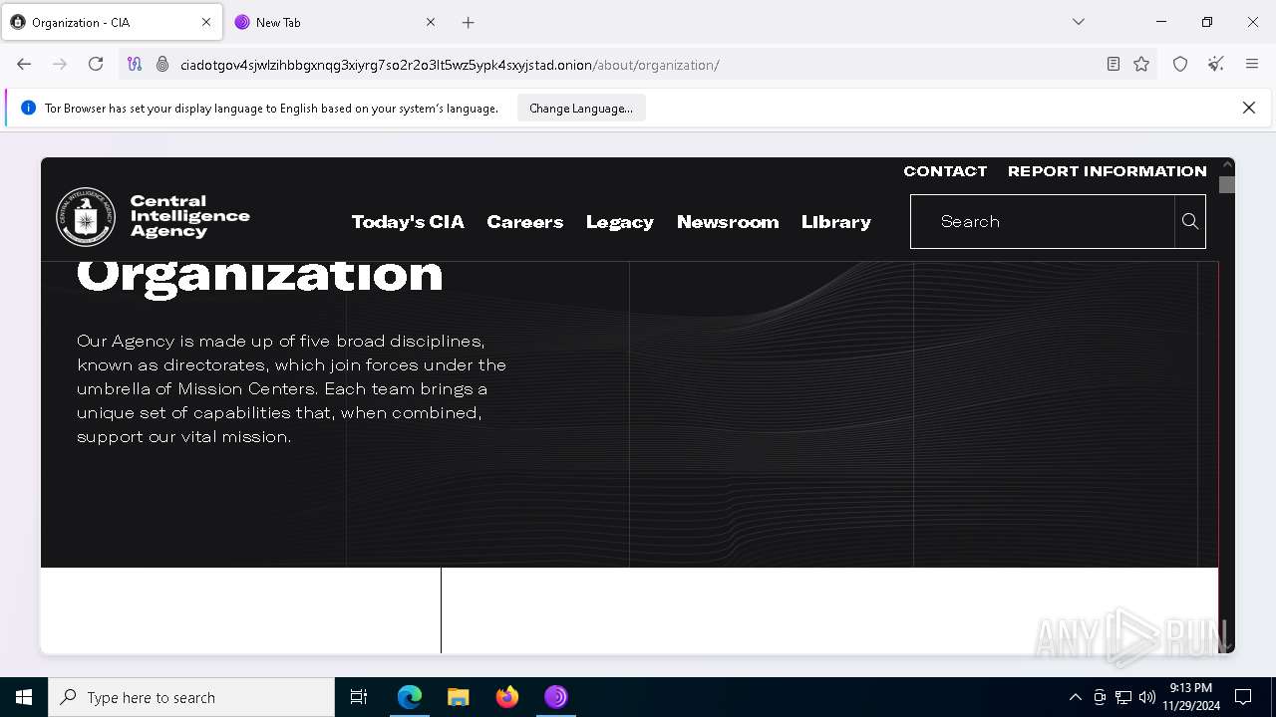Click the CIA seal logo

(86, 216)
